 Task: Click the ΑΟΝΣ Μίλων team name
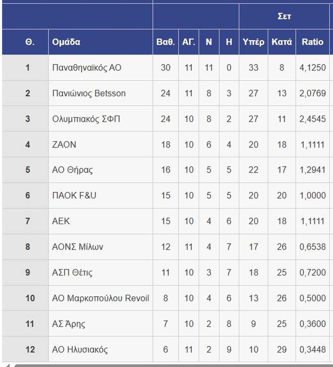coord(78,247)
